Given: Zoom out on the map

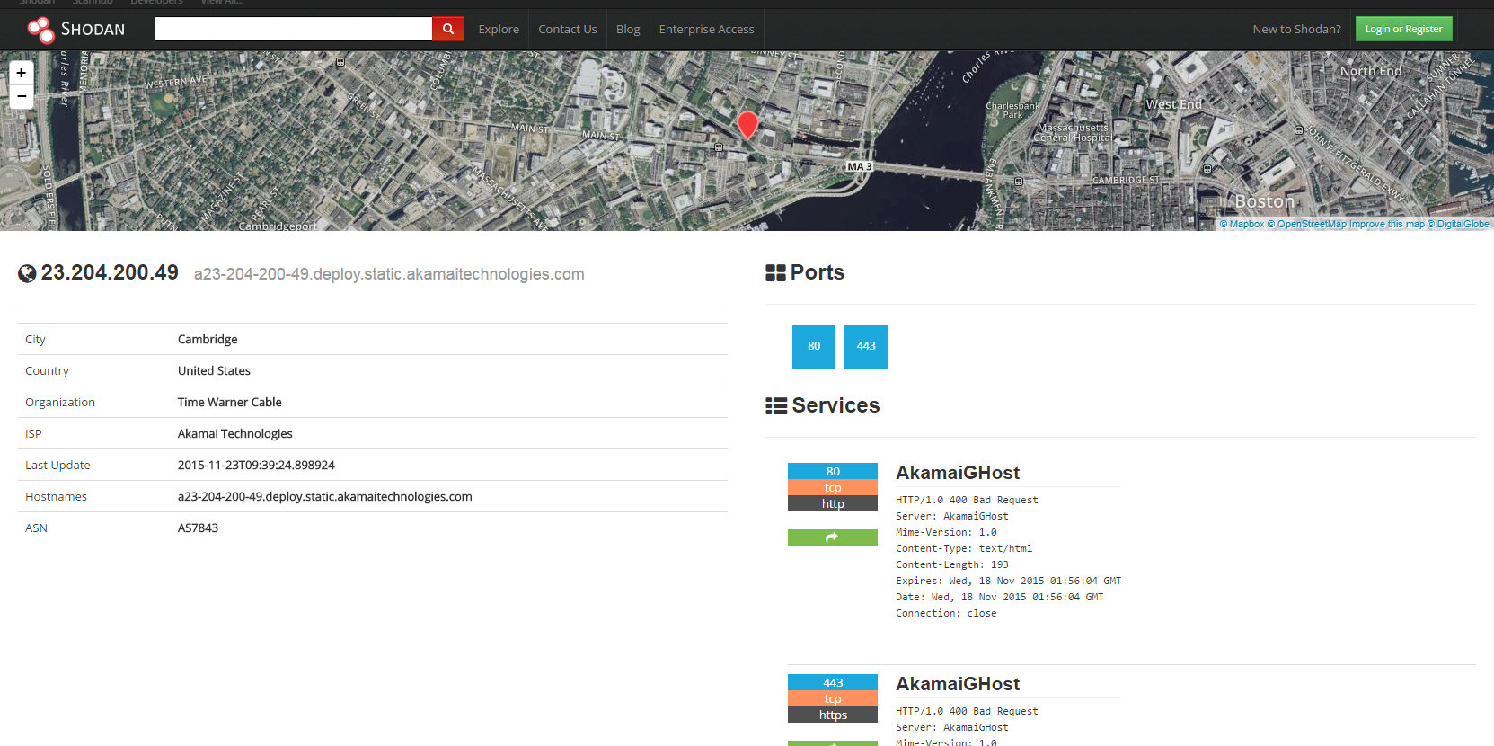Looking at the screenshot, I should click(x=22, y=96).
